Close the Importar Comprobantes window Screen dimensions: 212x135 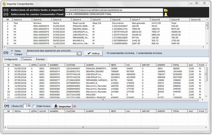coord(205,3)
